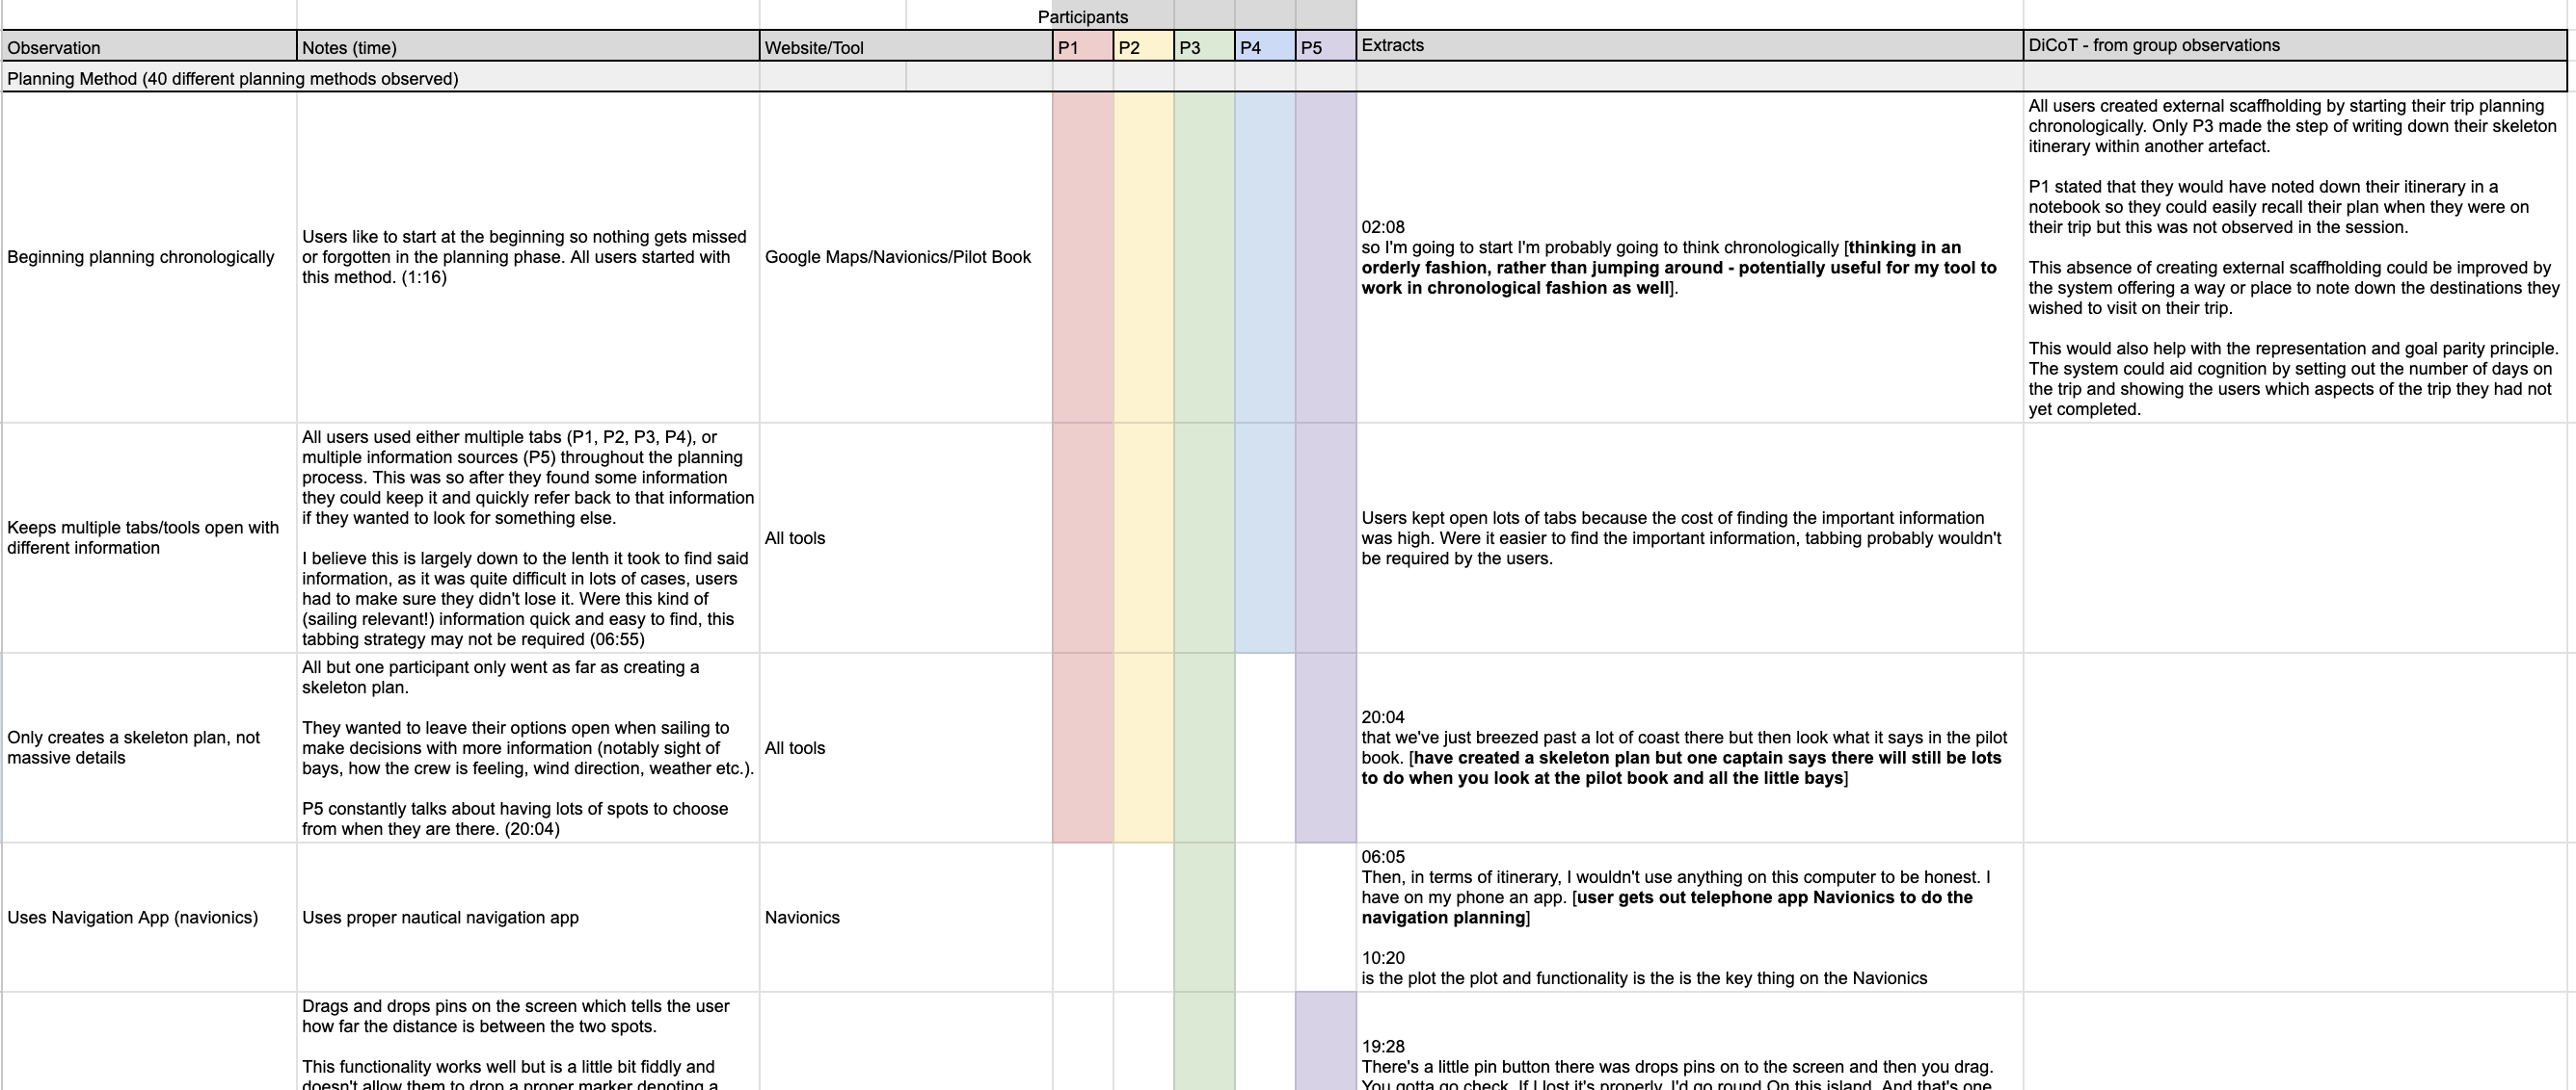
Task: Select DiCoT cell about external scaffolding
Action: tap(2295, 258)
